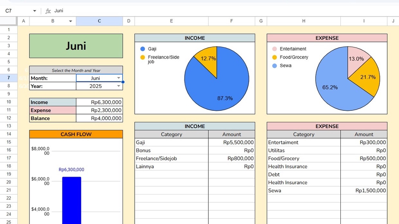
Task: Select row 7 header
Action: coord(9,78)
